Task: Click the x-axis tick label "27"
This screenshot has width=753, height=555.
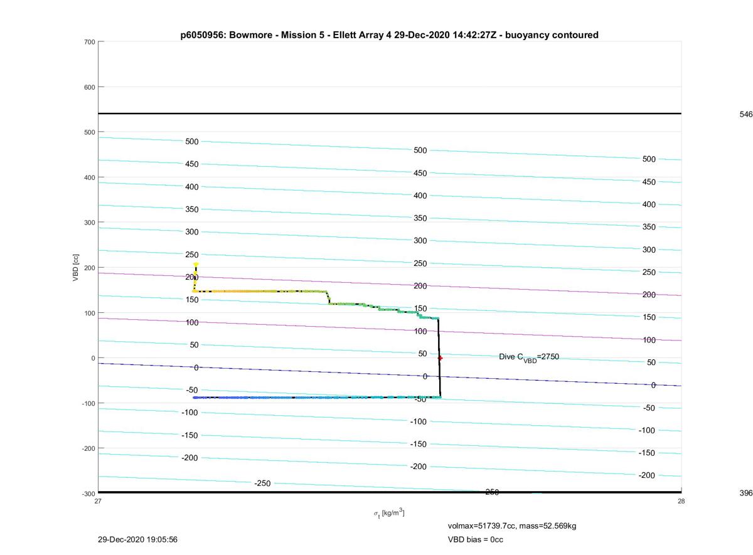Action: 98,501
